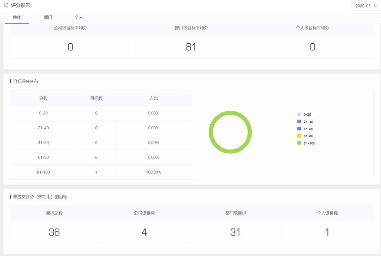Click the 个人级目标 header

(x=327, y=213)
